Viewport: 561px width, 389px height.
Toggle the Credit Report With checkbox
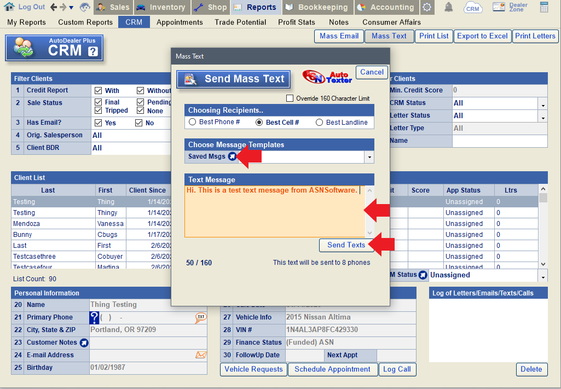point(99,91)
